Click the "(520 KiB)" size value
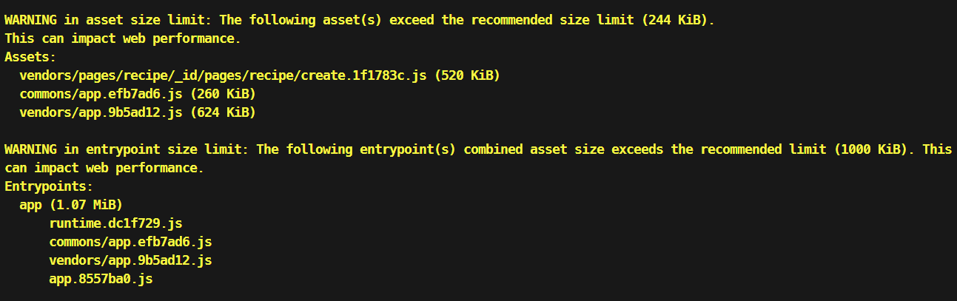Viewport: 957px width, 301px height. click(x=467, y=75)
